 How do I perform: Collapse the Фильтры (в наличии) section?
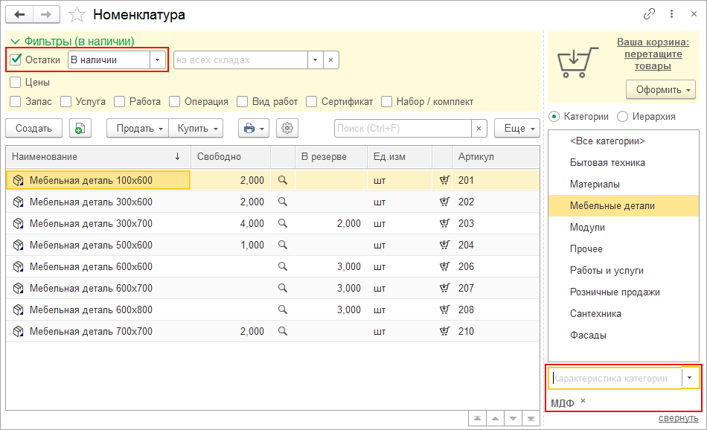[15, 42]
